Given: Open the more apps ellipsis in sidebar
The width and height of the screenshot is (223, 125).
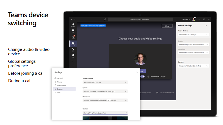Looking at the screenshot, I should 73,62.
